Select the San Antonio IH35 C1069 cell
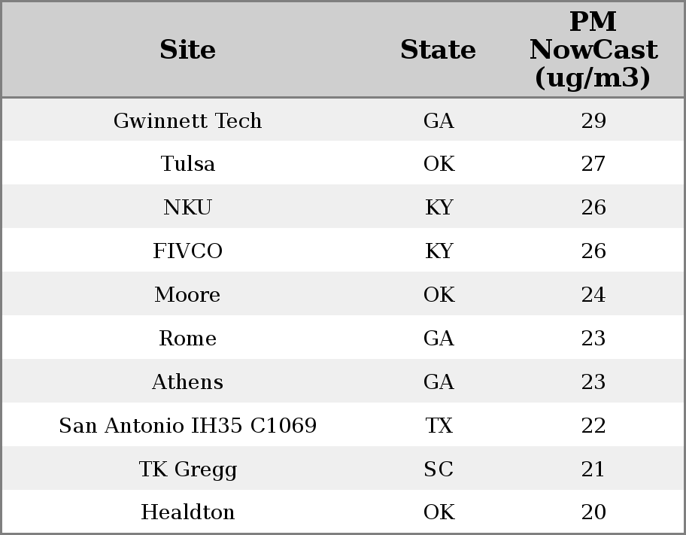 (x=187, y=425)
